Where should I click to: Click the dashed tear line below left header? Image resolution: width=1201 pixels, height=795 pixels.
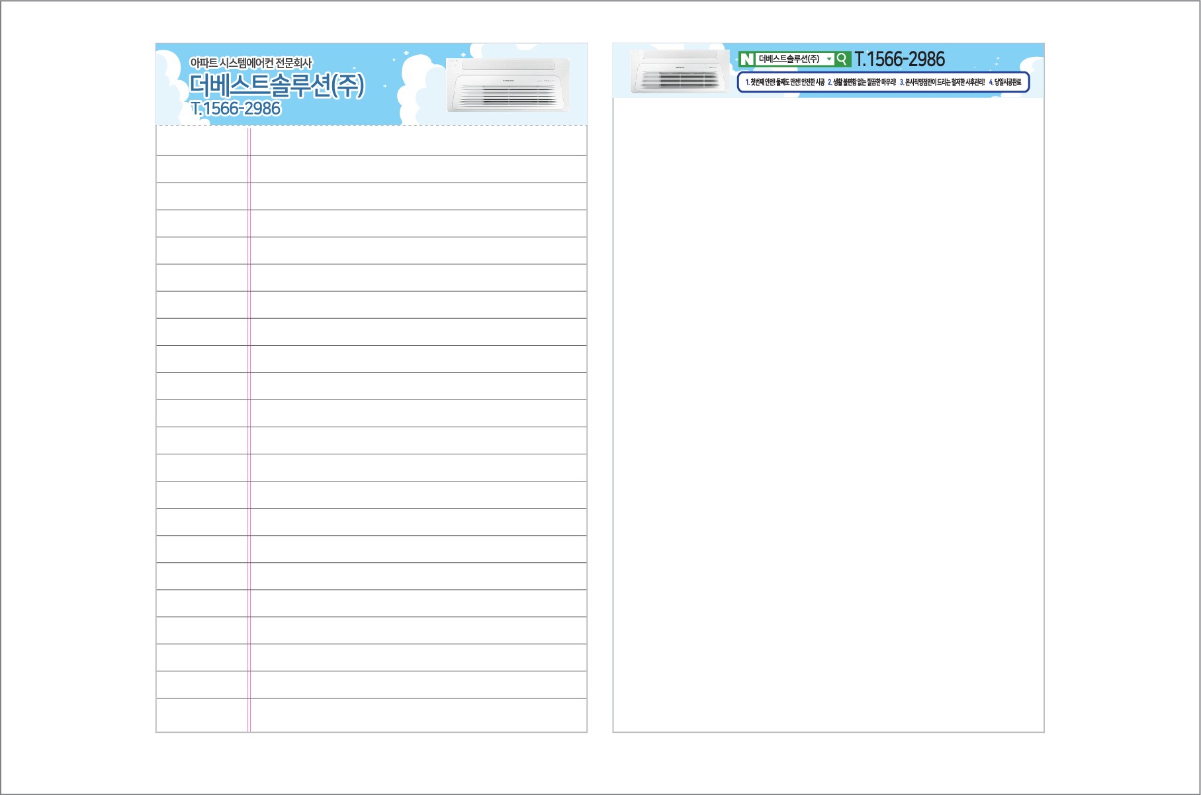pos(371,125)
